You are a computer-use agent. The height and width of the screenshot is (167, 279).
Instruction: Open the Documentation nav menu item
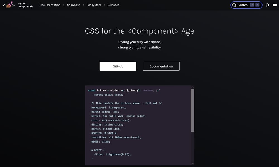pyautogui.click(x=50, y=5)
